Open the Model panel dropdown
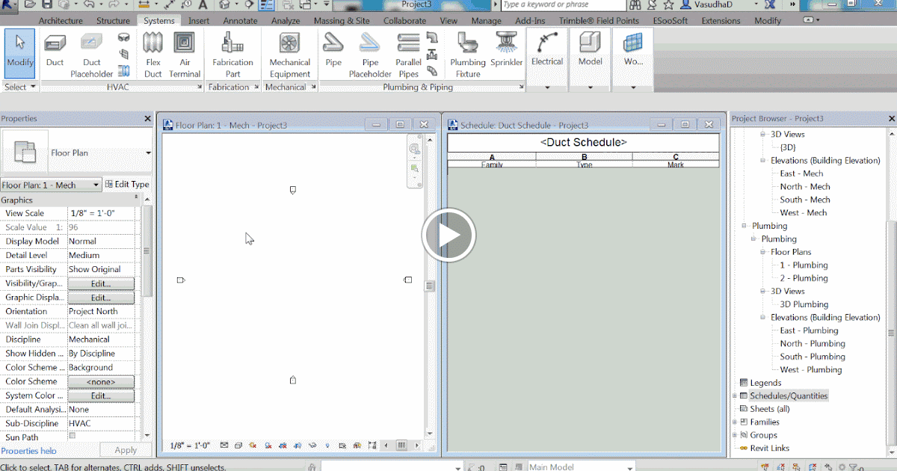This screenshot has height=471, width=897. point(590,87)
